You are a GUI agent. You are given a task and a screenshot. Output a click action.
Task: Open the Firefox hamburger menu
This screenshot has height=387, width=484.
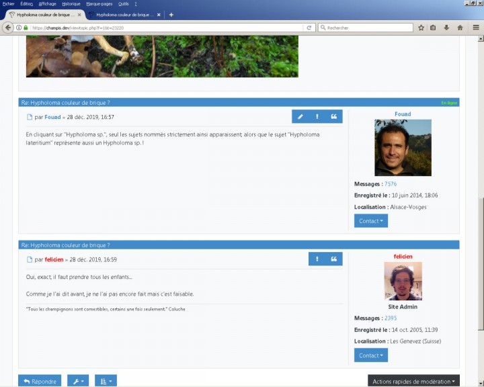476,28
